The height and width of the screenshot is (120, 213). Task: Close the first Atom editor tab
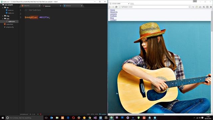pos(39,6)
